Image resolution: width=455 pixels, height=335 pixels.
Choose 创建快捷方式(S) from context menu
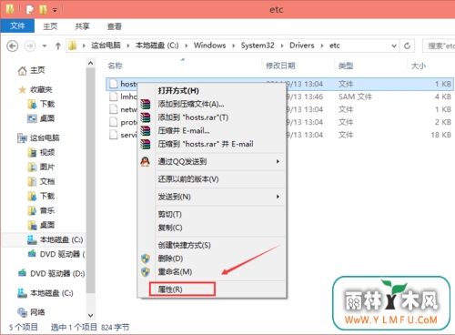(184, 245)
